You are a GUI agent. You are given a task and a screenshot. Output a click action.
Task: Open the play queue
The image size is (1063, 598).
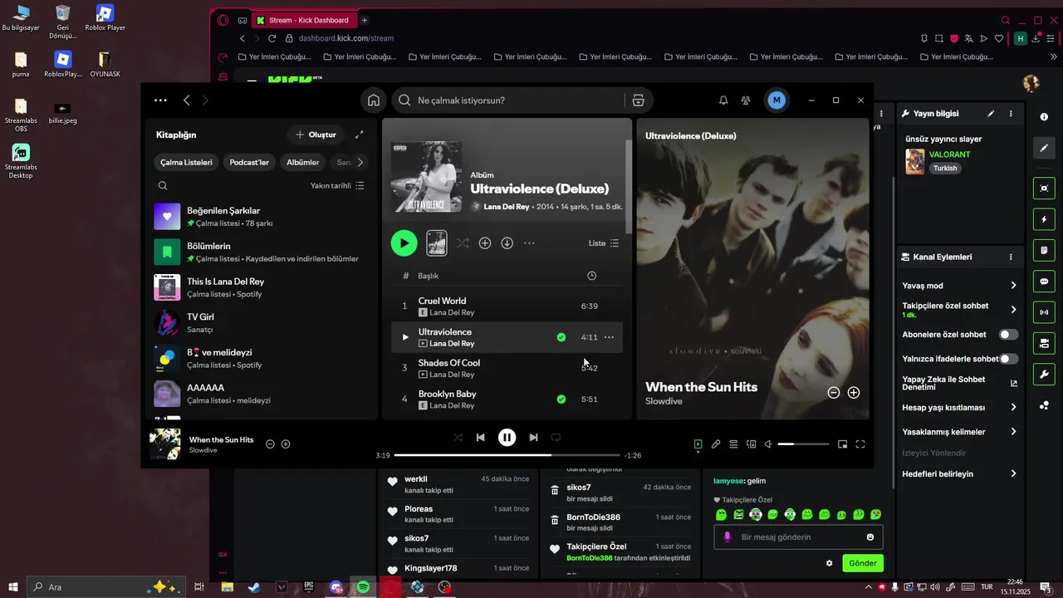733,444
